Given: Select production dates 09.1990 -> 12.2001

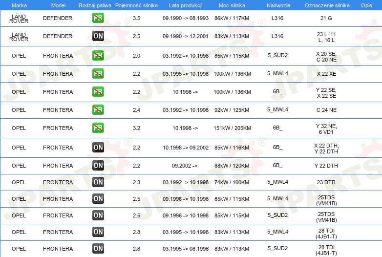Looking at the screenshot, I should click(x=186, y=36).
